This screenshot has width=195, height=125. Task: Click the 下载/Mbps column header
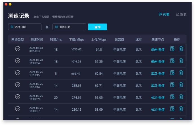[76, 39]
